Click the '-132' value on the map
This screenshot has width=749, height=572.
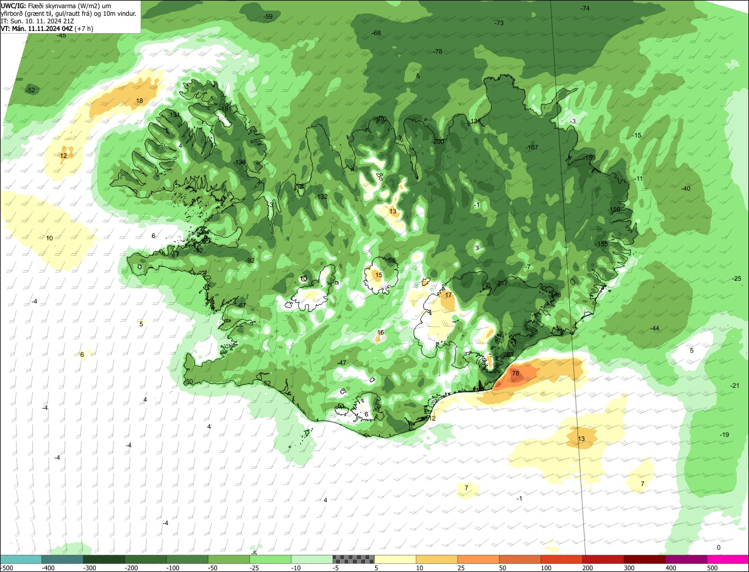pyautogui.click(x=321, y=197)
